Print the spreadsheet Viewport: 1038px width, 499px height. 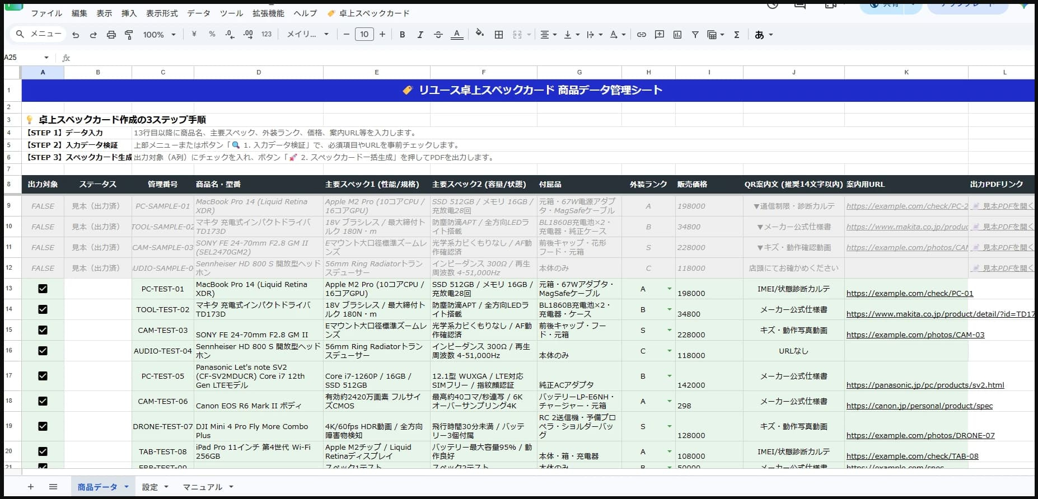[x=111, y=35]
